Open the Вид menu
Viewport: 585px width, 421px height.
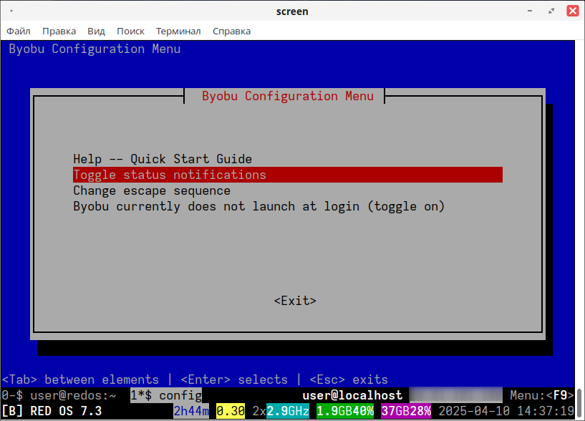point(96,31)
